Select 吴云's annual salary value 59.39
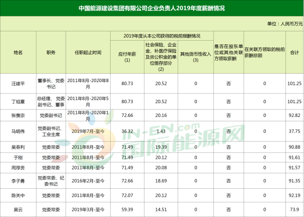Viewport: 304px width, 217px height. click(127, 210)
